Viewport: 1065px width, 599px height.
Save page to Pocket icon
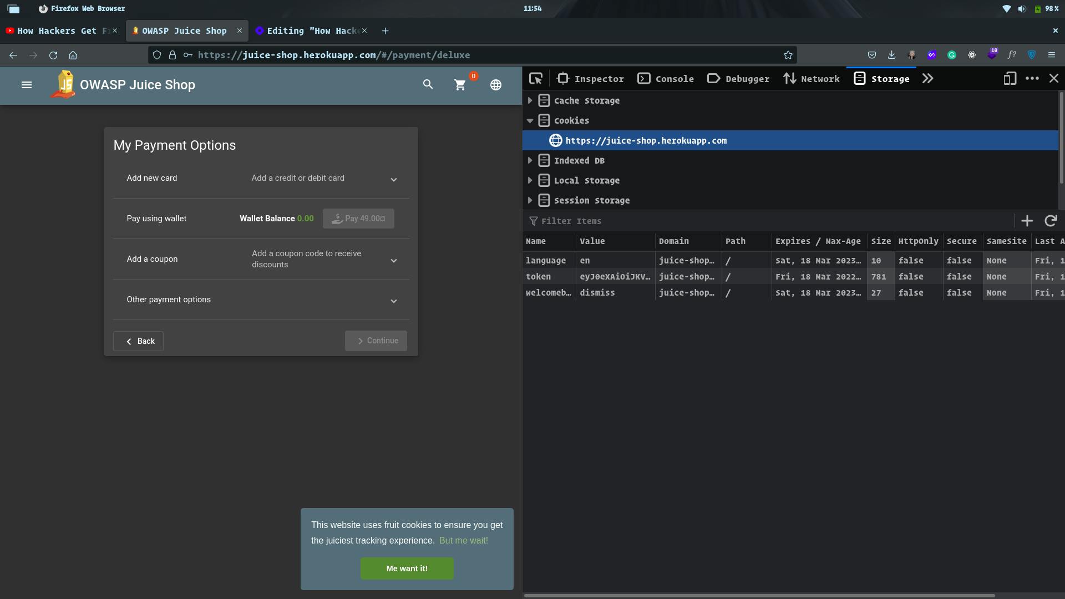(x=872, y=55)
